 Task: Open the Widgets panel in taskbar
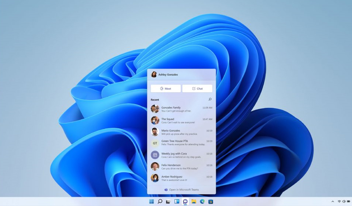click(177, 202)
